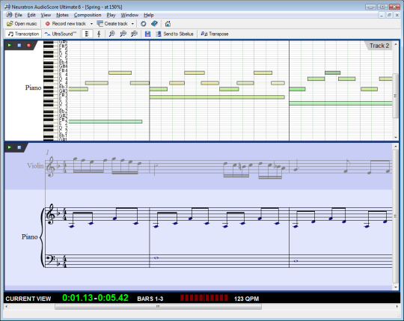Open the File menu
This screenshot has width=404, height=321.
click(18, 15)
